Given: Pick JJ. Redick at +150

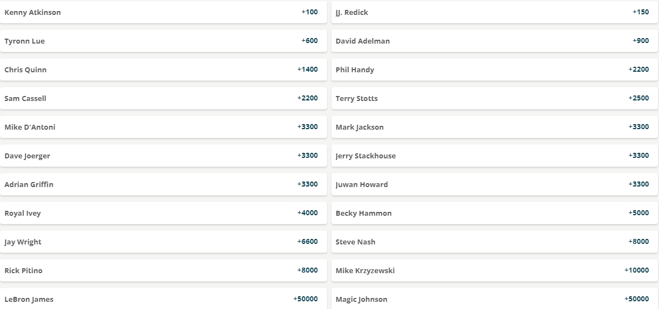Looking at the screenshot, I should [495, 12].
